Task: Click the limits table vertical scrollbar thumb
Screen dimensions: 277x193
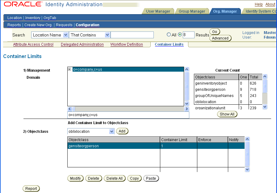Action: (x=247, y=154)
